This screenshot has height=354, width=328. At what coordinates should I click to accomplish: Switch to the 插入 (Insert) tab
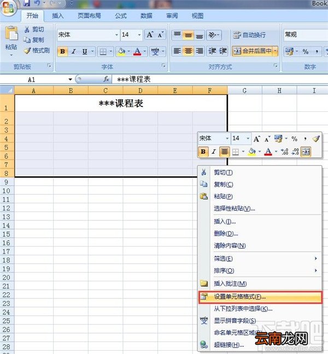pyautogui.click(x=58, y=16)
